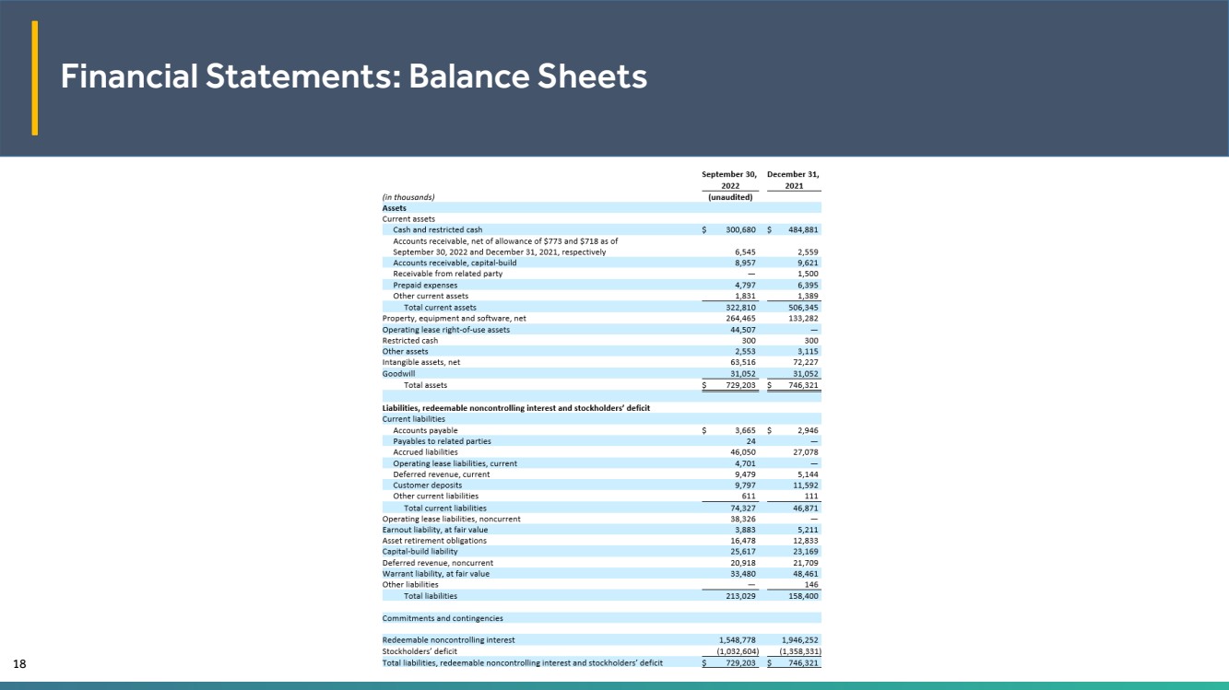Select the 'Total liabilities' value 213,029

coord(739,596)
